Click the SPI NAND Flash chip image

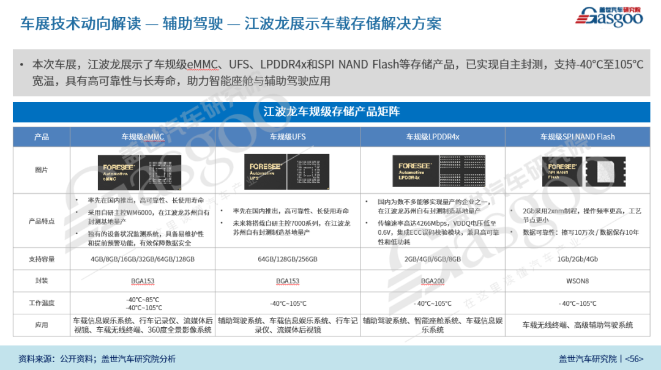(584, 171)
